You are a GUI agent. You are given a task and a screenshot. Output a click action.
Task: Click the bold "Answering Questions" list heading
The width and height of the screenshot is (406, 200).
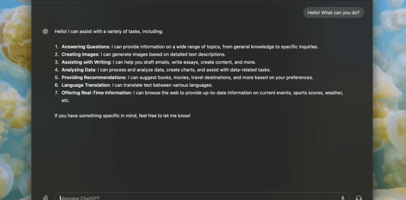click(85, 47)
